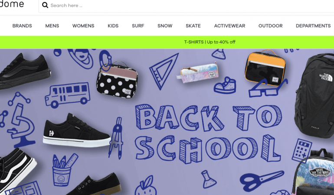The width and height of the screenshot is (334, 195).
Task: Choose the SKATE menu item
Action: (193, 26)
